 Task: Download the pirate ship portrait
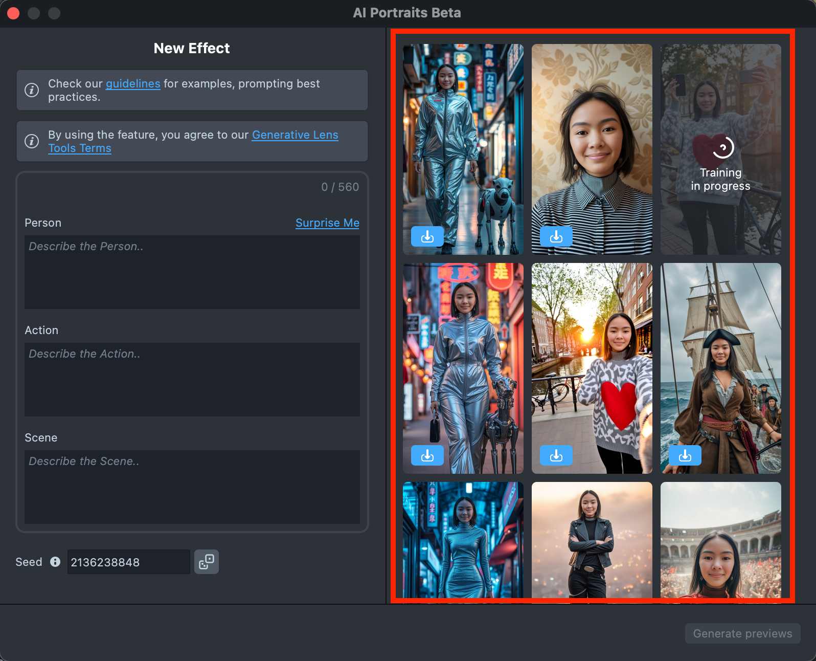[685, 455]
